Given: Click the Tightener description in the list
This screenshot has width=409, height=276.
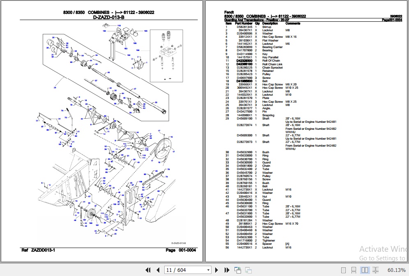Looking at the screenshot, I should click(x=269, y=241).
